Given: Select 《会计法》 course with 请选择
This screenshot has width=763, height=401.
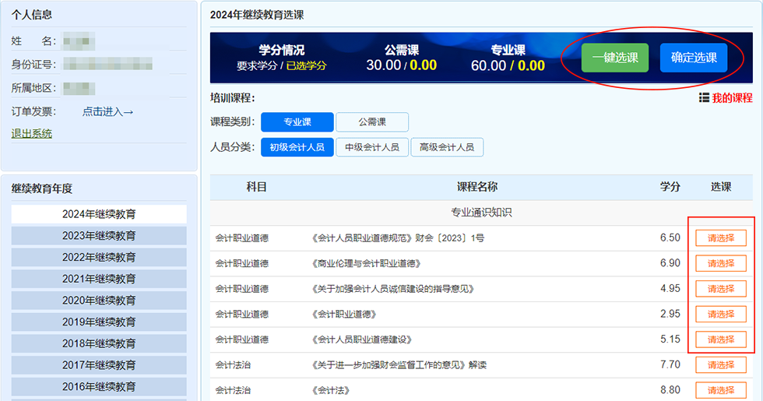Looking at the screenshot, I should 720,390.
